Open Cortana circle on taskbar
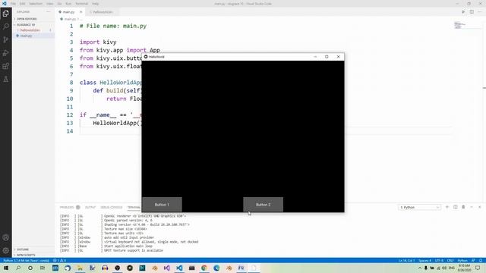The width and height of the screenshot is (486, 273). [x=30, y=268]
